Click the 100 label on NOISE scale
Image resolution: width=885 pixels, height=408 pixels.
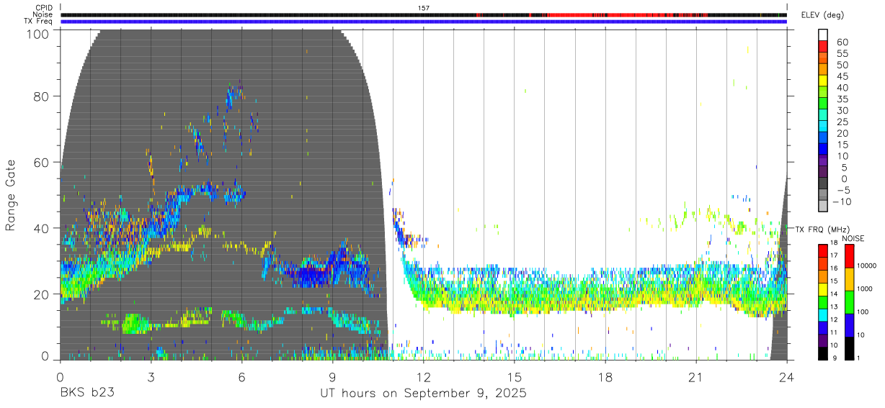click(864, 312)
